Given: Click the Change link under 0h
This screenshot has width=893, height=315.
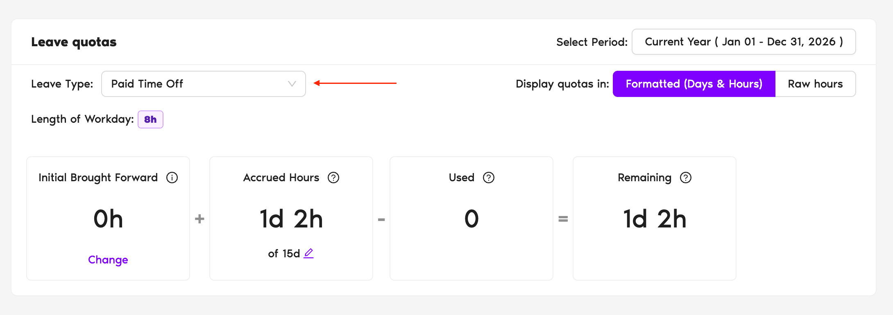Looking at the screenshot, I should [x=108, y=260].
